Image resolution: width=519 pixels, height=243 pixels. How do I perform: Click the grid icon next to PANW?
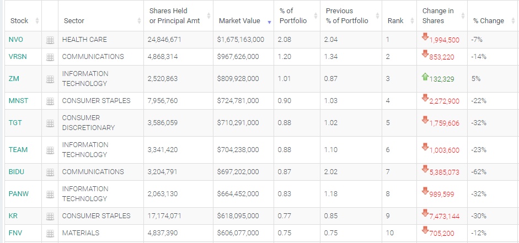coord(50,194)
